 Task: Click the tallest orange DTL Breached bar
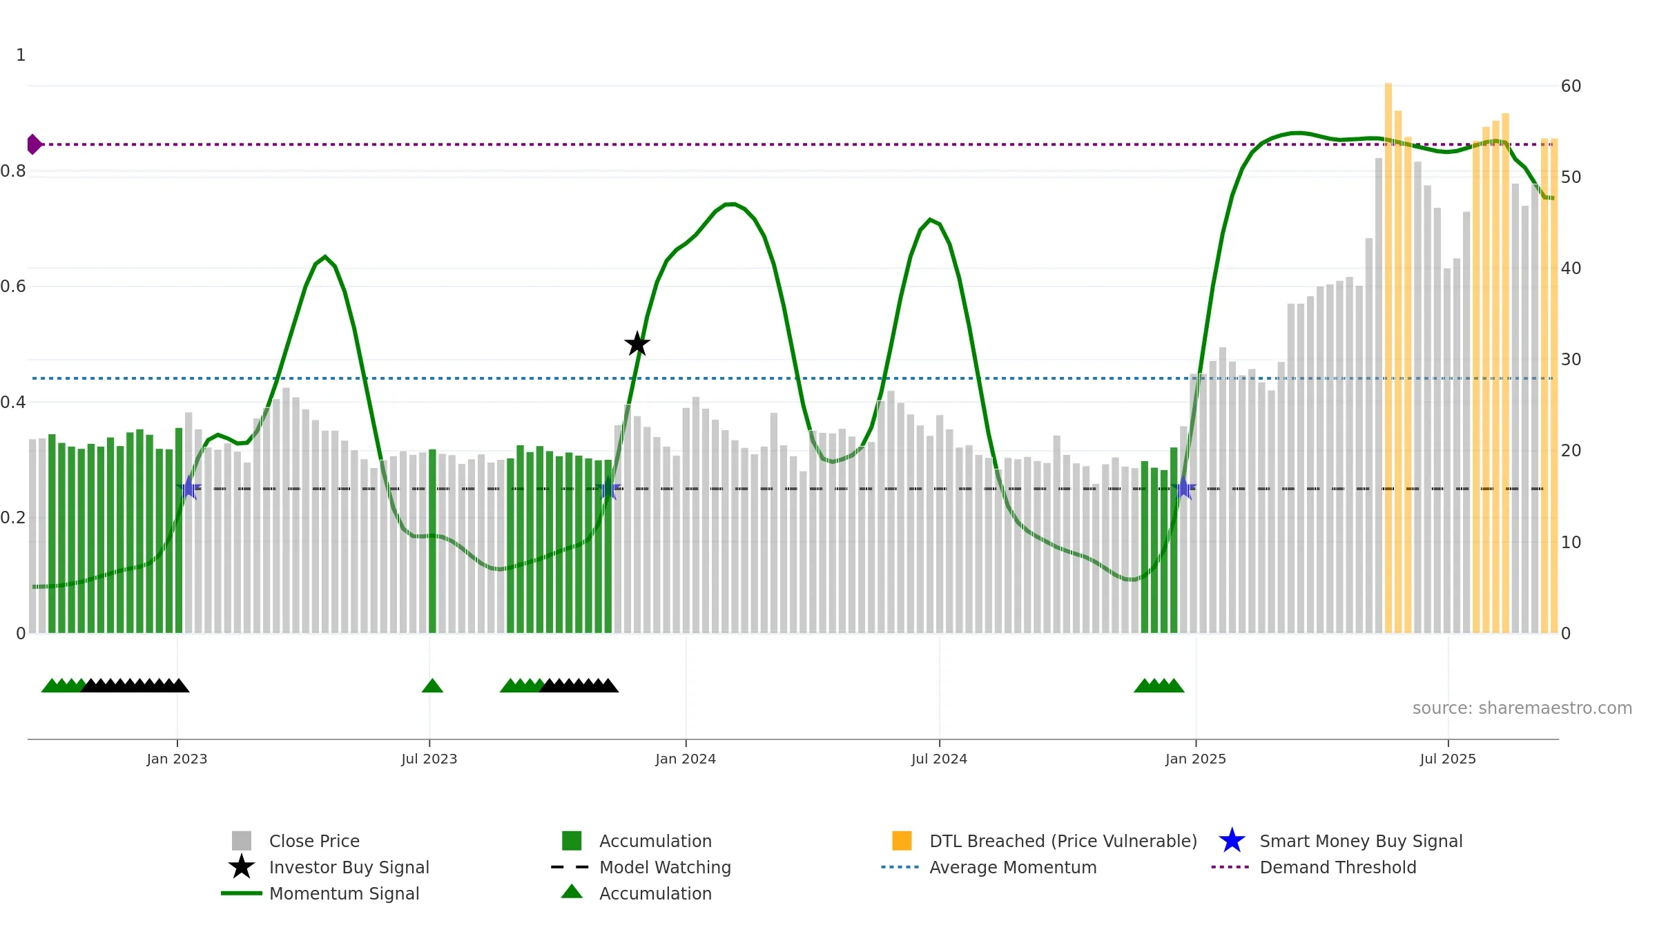point(1388,358)
